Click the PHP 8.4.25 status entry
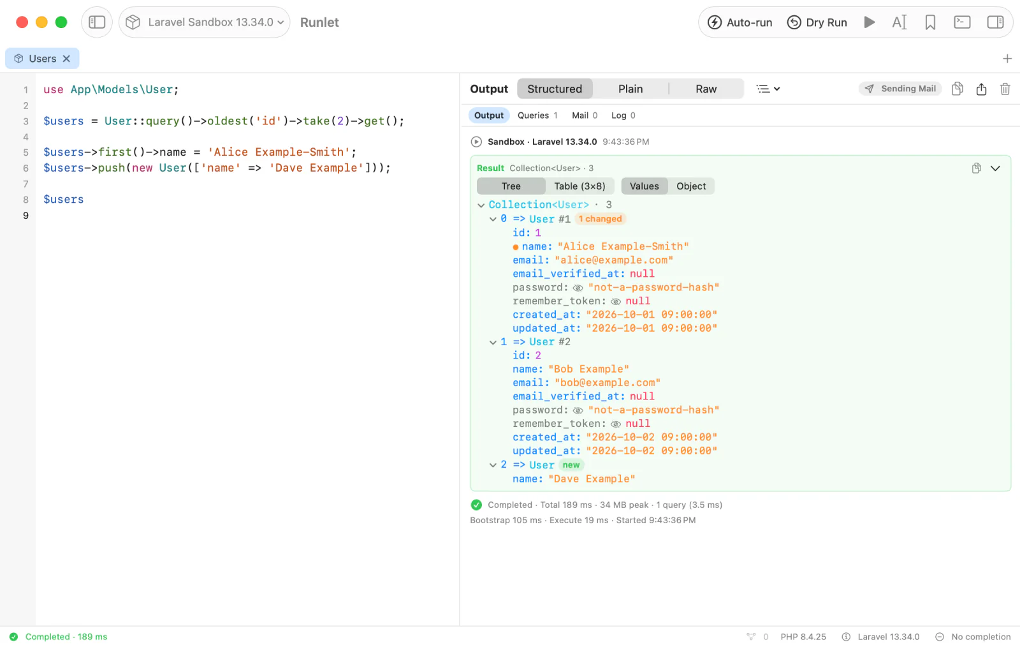 (x=803, y=637)
